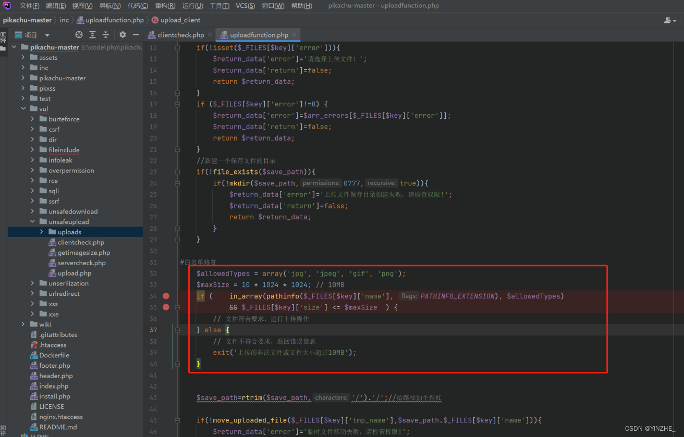Click the PhpStorm app logo icon

coord(7,6)
